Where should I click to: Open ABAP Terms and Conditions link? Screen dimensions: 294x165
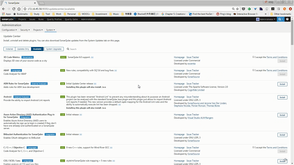tap(277, 70)
